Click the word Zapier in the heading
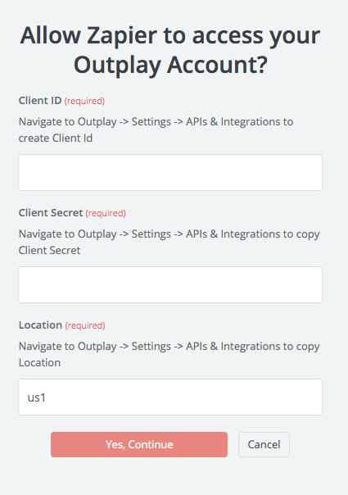 tap(122, 36)
